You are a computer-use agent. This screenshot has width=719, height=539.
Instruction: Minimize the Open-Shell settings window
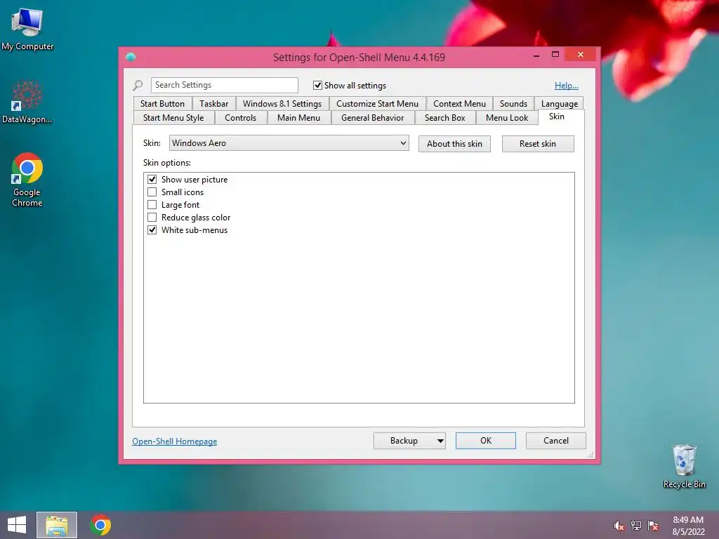[x=536, y=55]
